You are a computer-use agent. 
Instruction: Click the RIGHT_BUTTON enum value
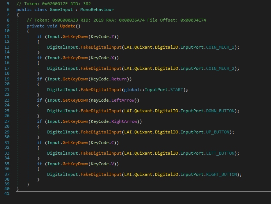[x=222, y=174]
